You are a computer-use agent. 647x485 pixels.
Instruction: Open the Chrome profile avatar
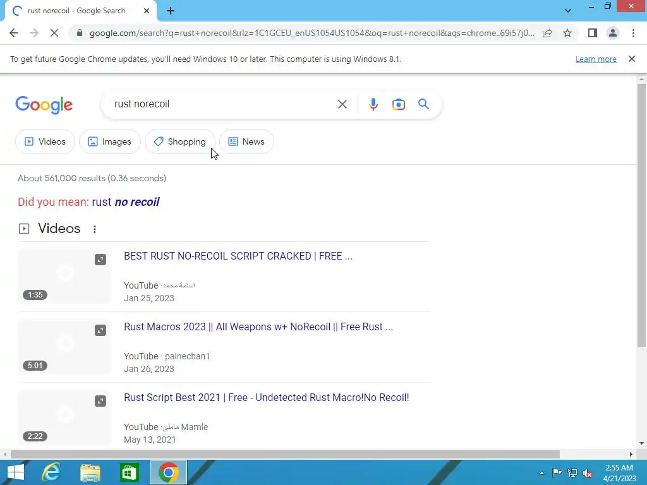tap(613, 33)
